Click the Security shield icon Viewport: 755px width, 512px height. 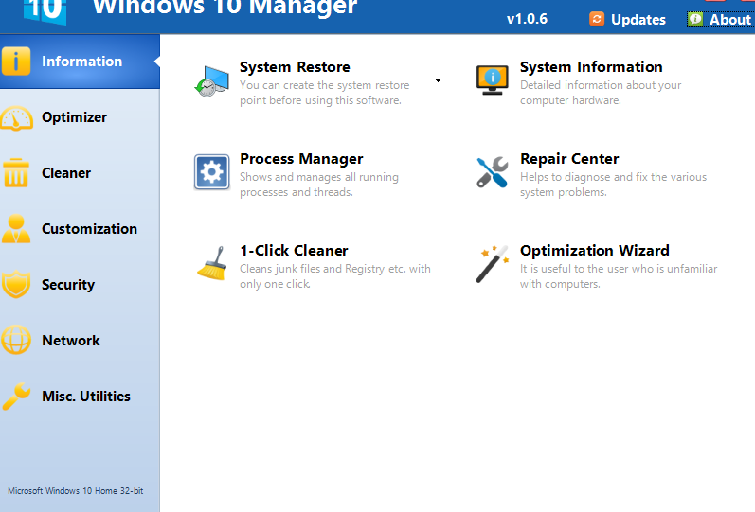[x=17, y=285]
